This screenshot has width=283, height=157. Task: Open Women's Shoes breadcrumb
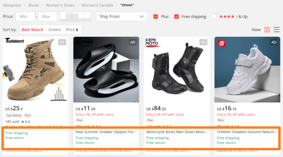click(x=60, y=5)
